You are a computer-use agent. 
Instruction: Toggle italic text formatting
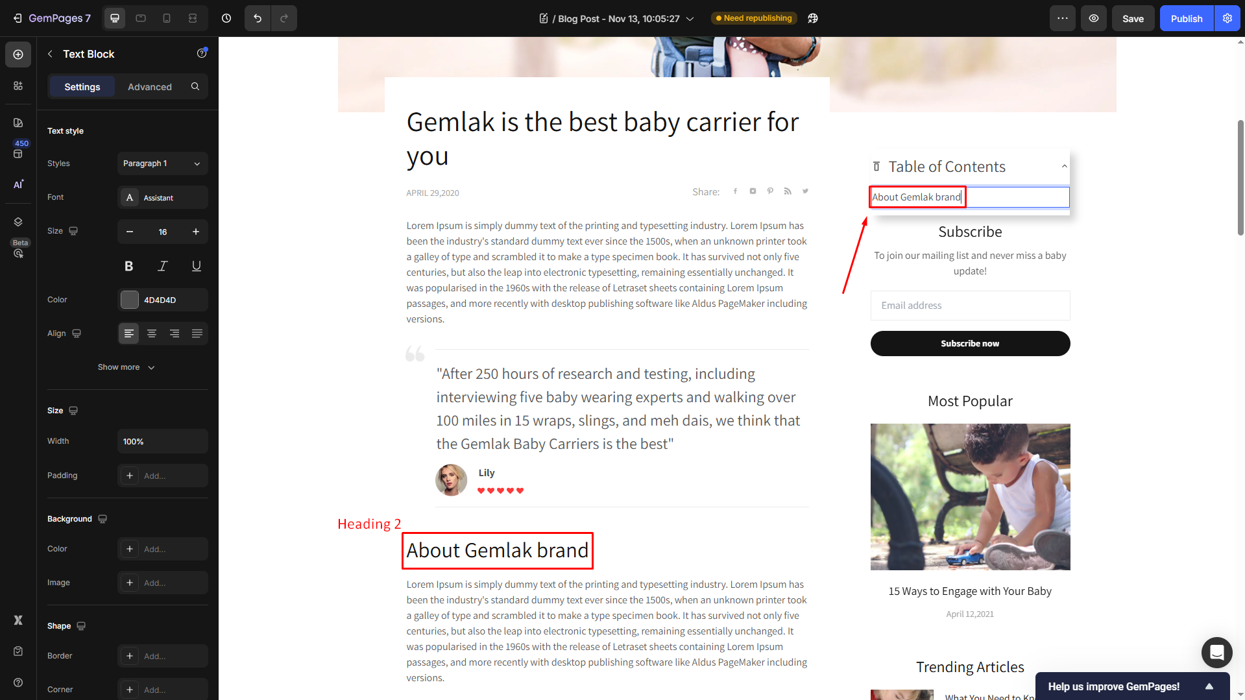[163, 266]
